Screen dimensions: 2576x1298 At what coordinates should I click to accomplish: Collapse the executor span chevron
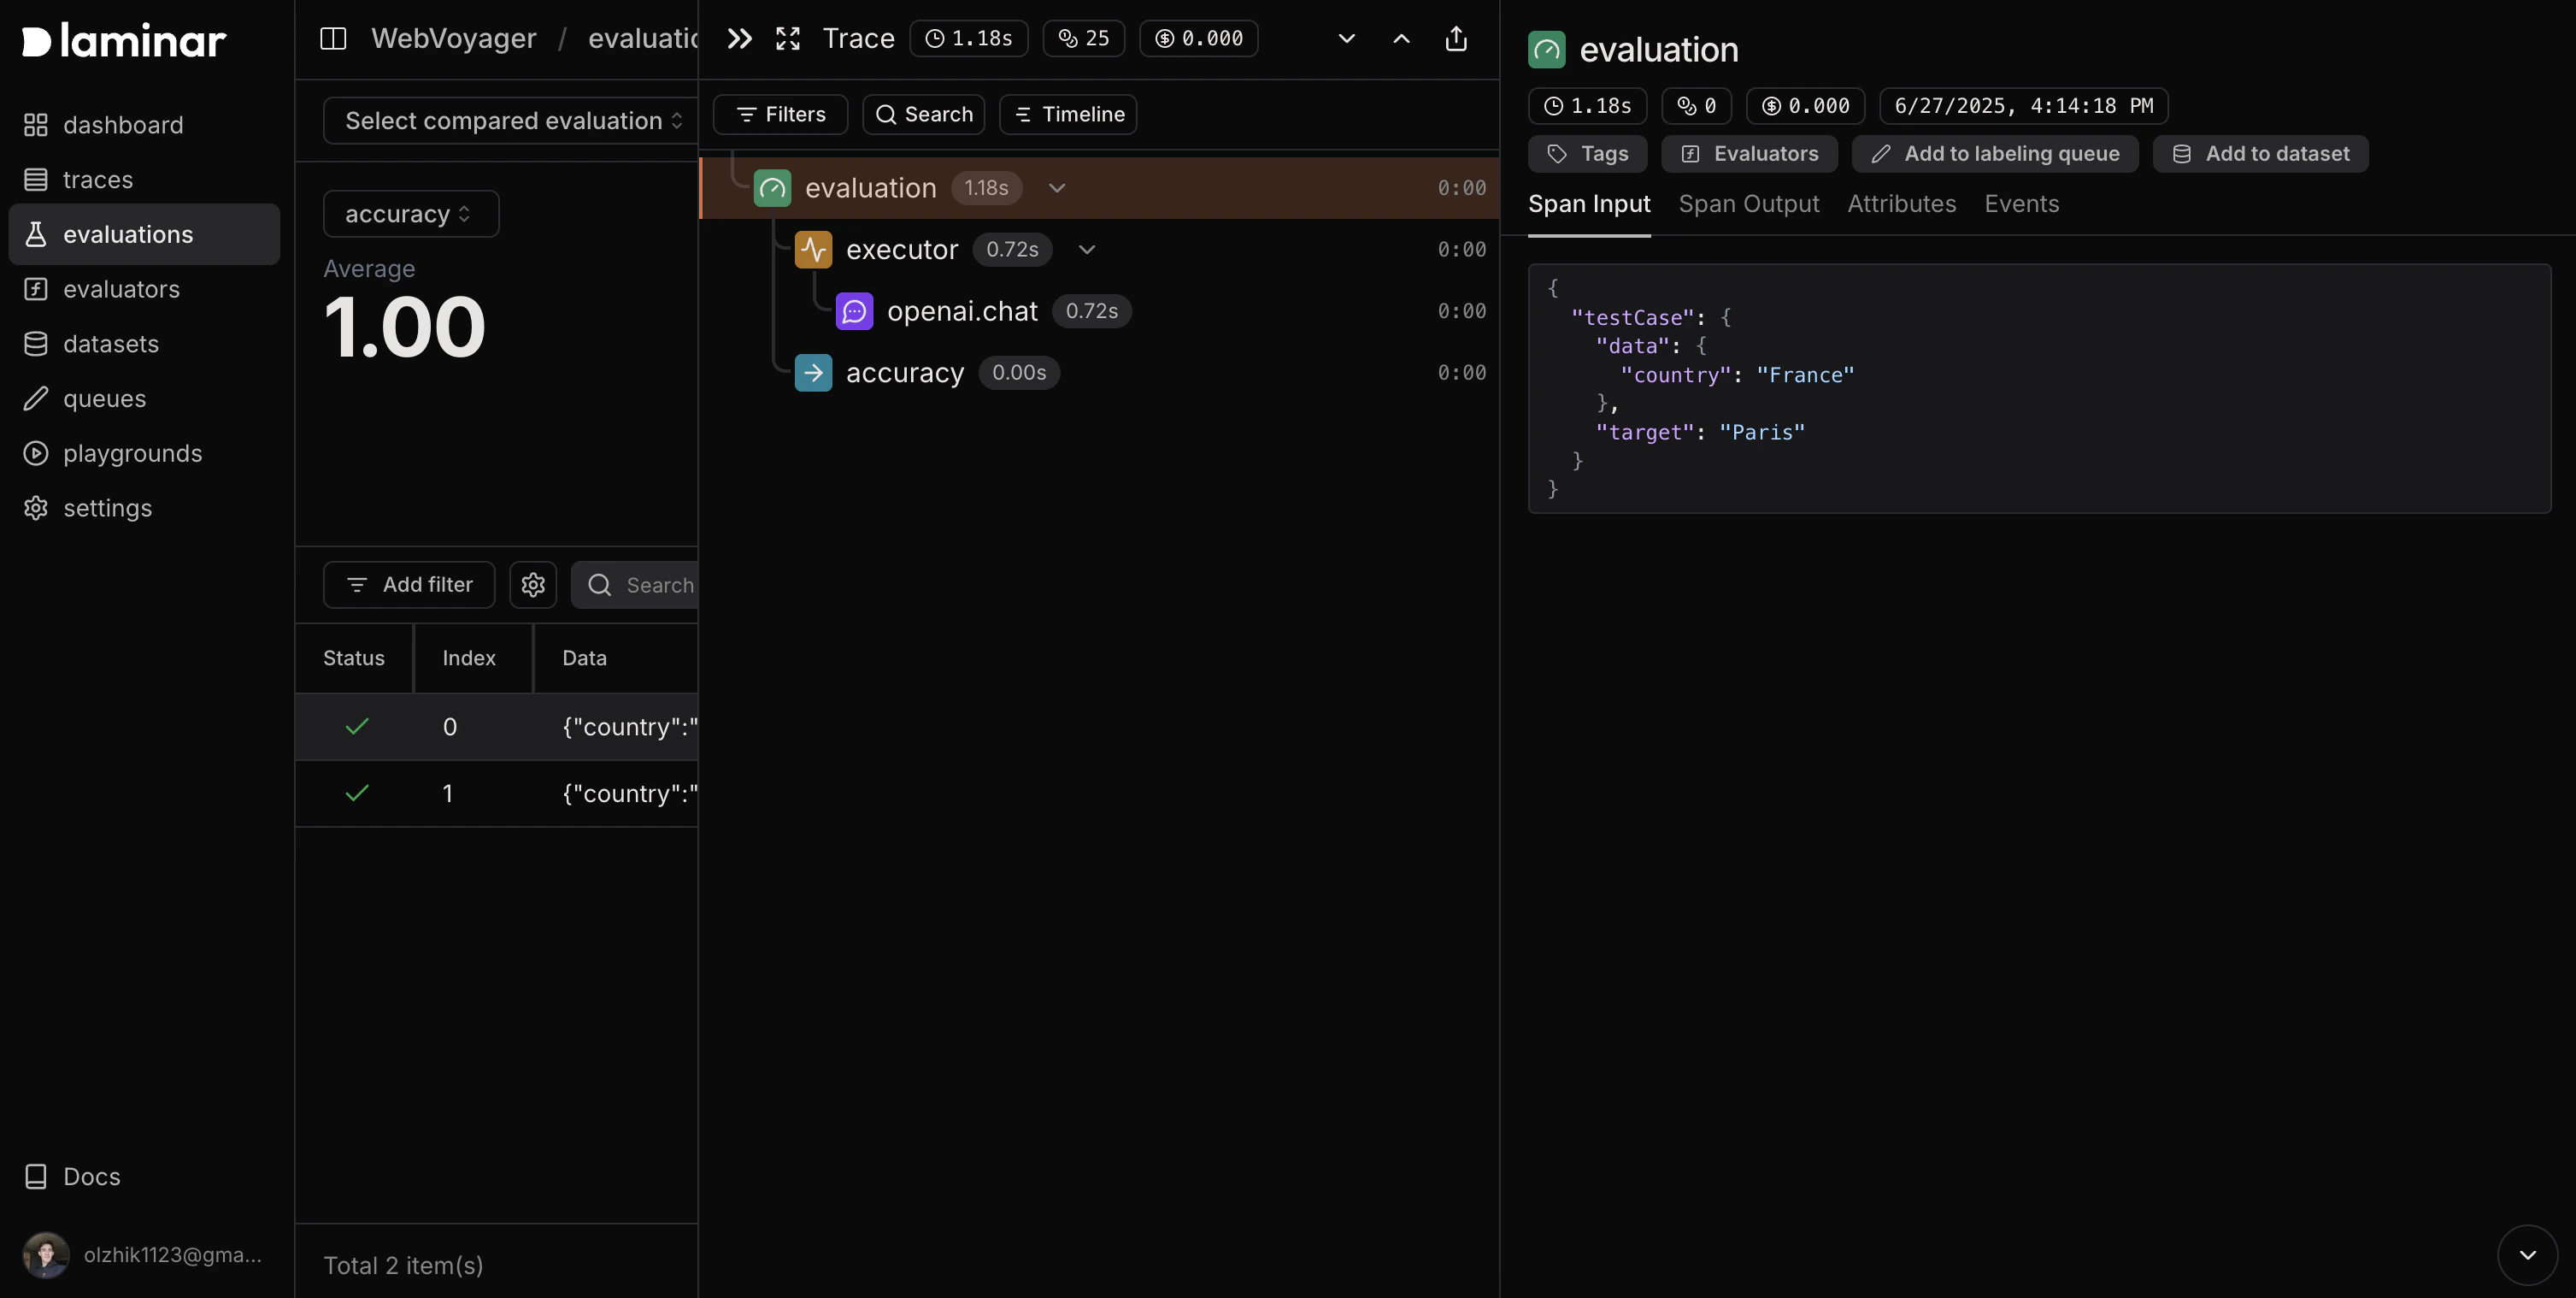pos(1087,249)
